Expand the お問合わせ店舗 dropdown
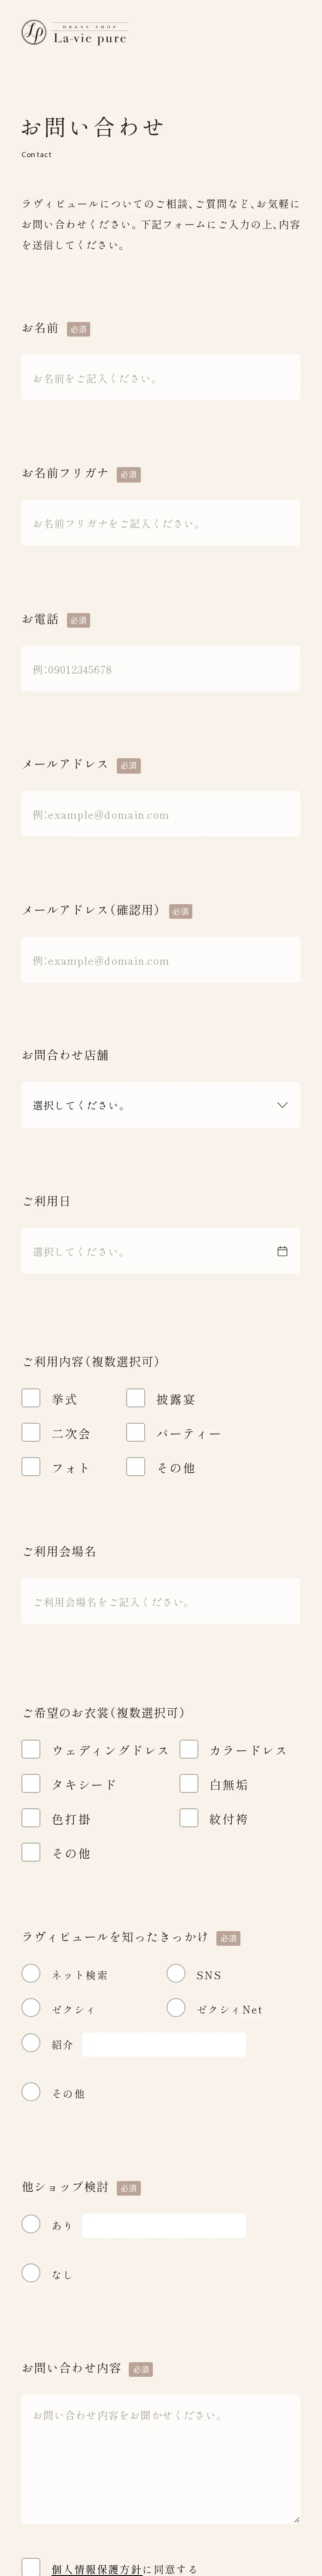322x2576 pixels. (160, 1105)
